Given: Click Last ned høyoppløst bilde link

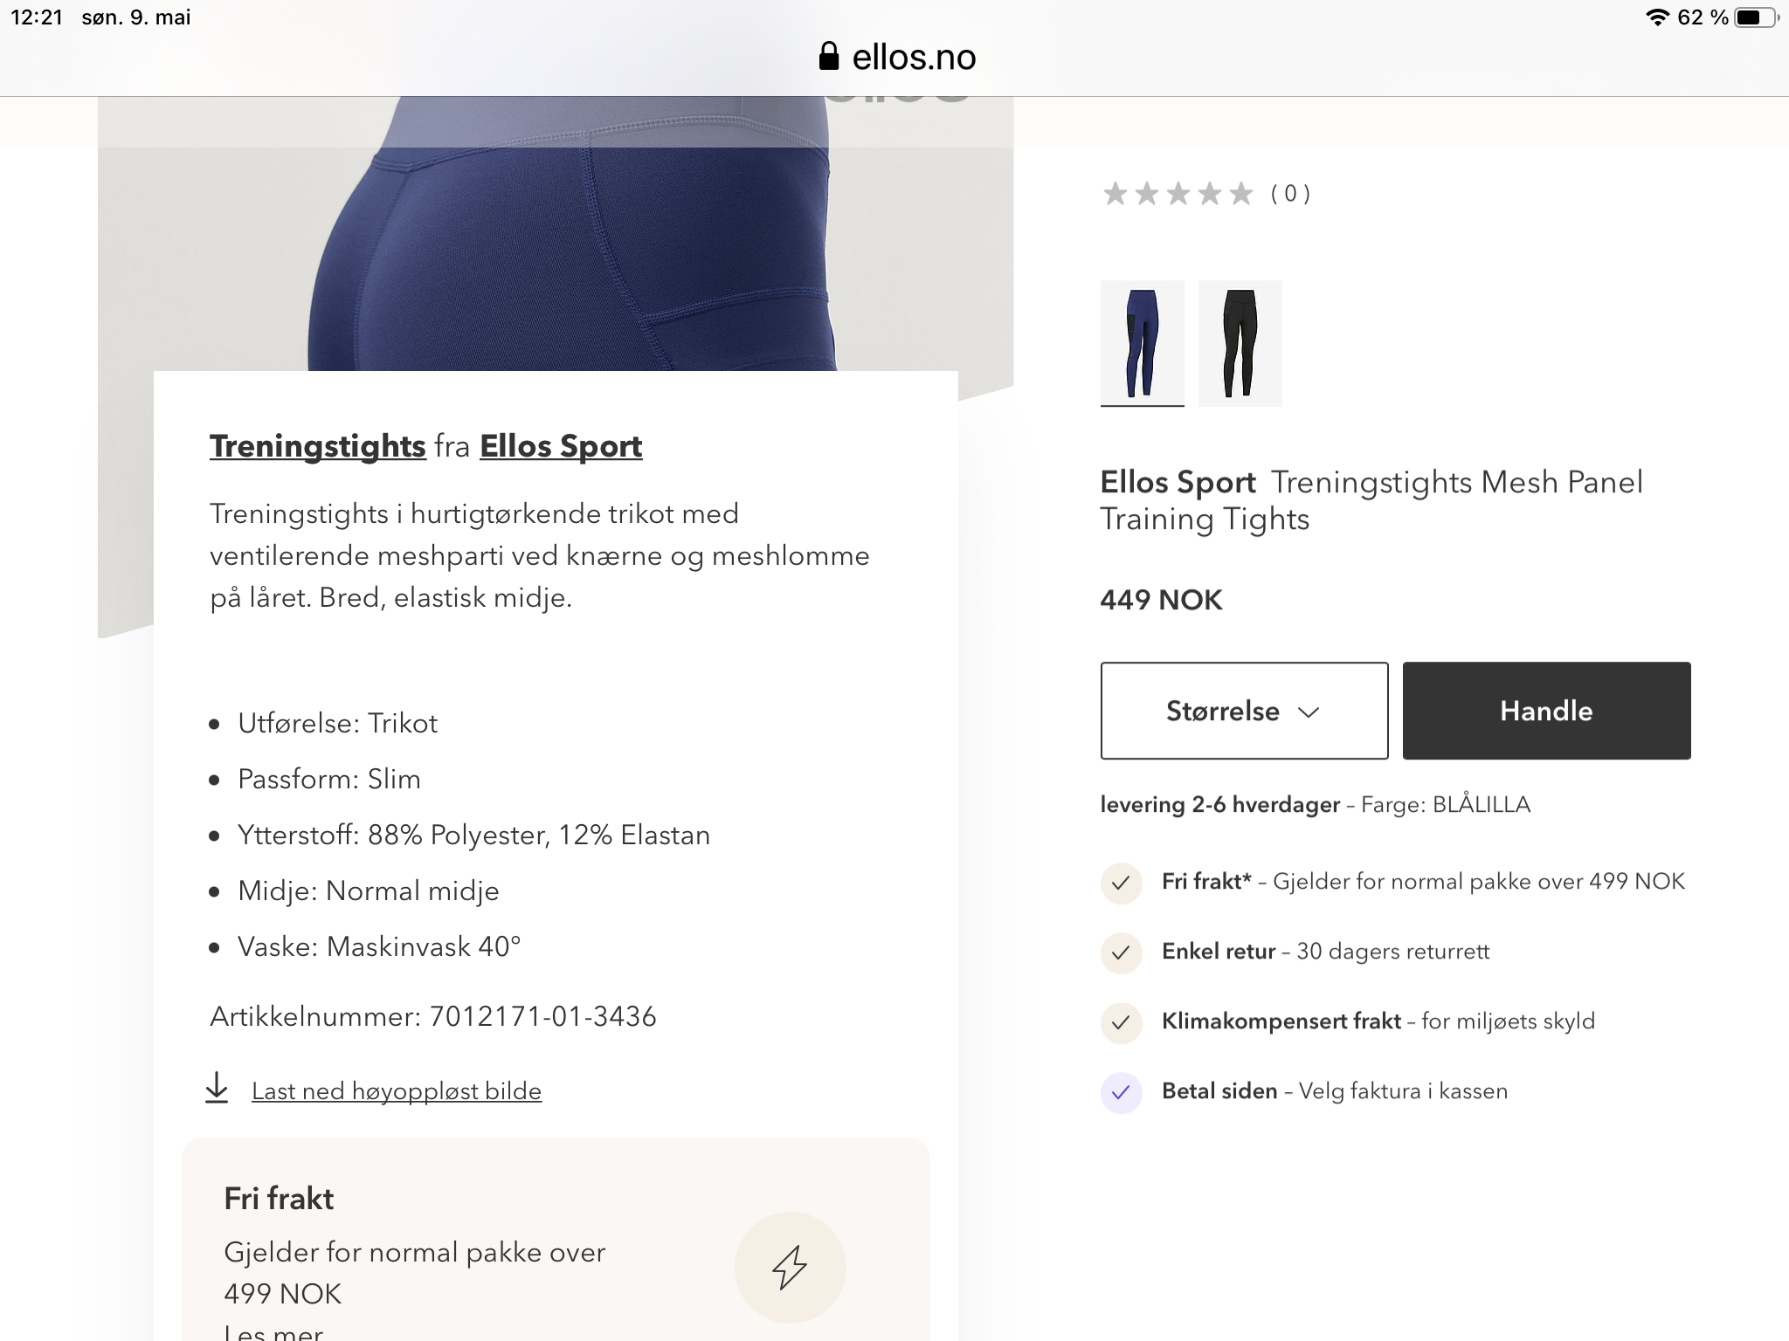Looking at the screenshot, I should pos(397,1091).
